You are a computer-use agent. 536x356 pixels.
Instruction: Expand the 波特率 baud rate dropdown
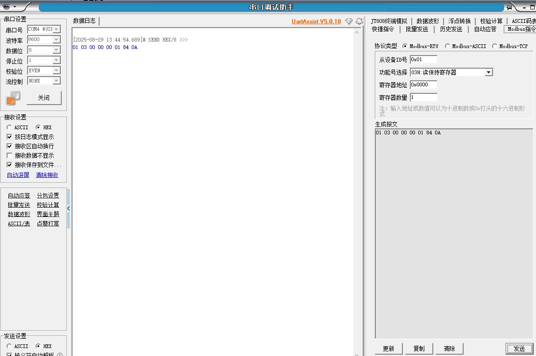pos(56,40)
